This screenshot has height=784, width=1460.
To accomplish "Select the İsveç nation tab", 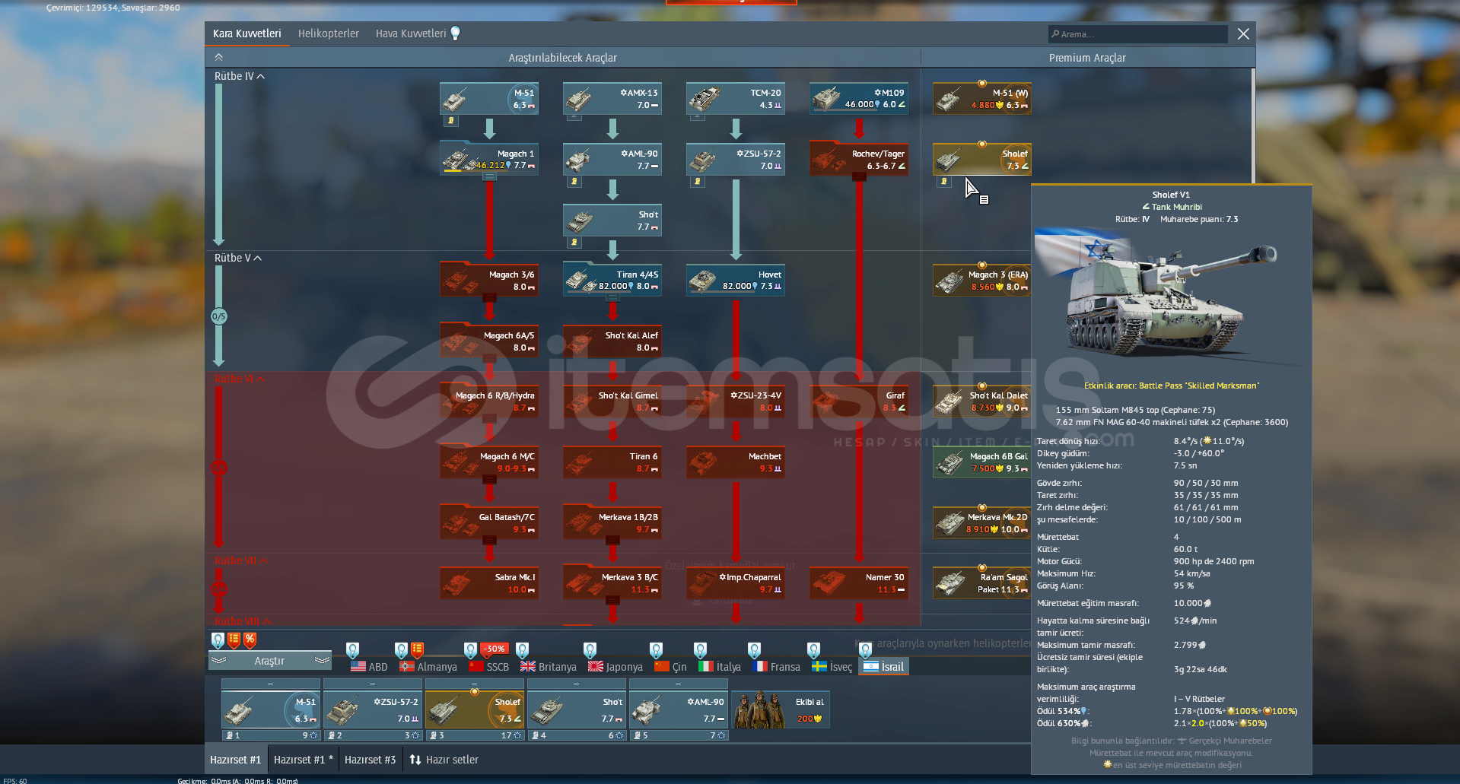I will pos(832,666).
